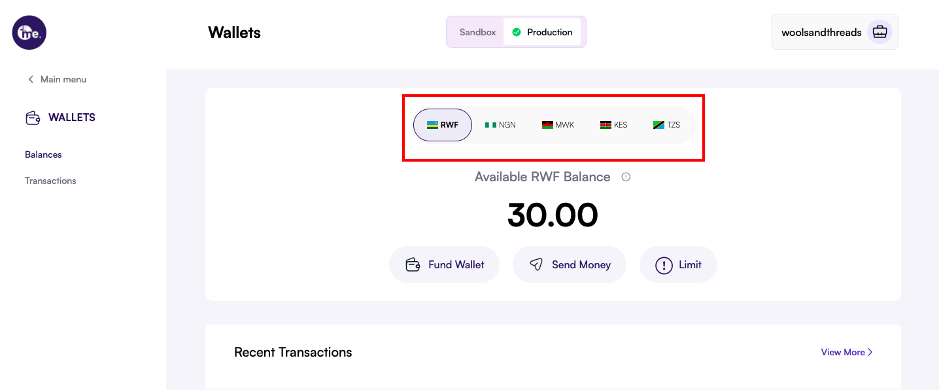The height and width of the screenshot is (390, 939).
Task: Select the Production environment option
Action: click(x=549, y=31)
